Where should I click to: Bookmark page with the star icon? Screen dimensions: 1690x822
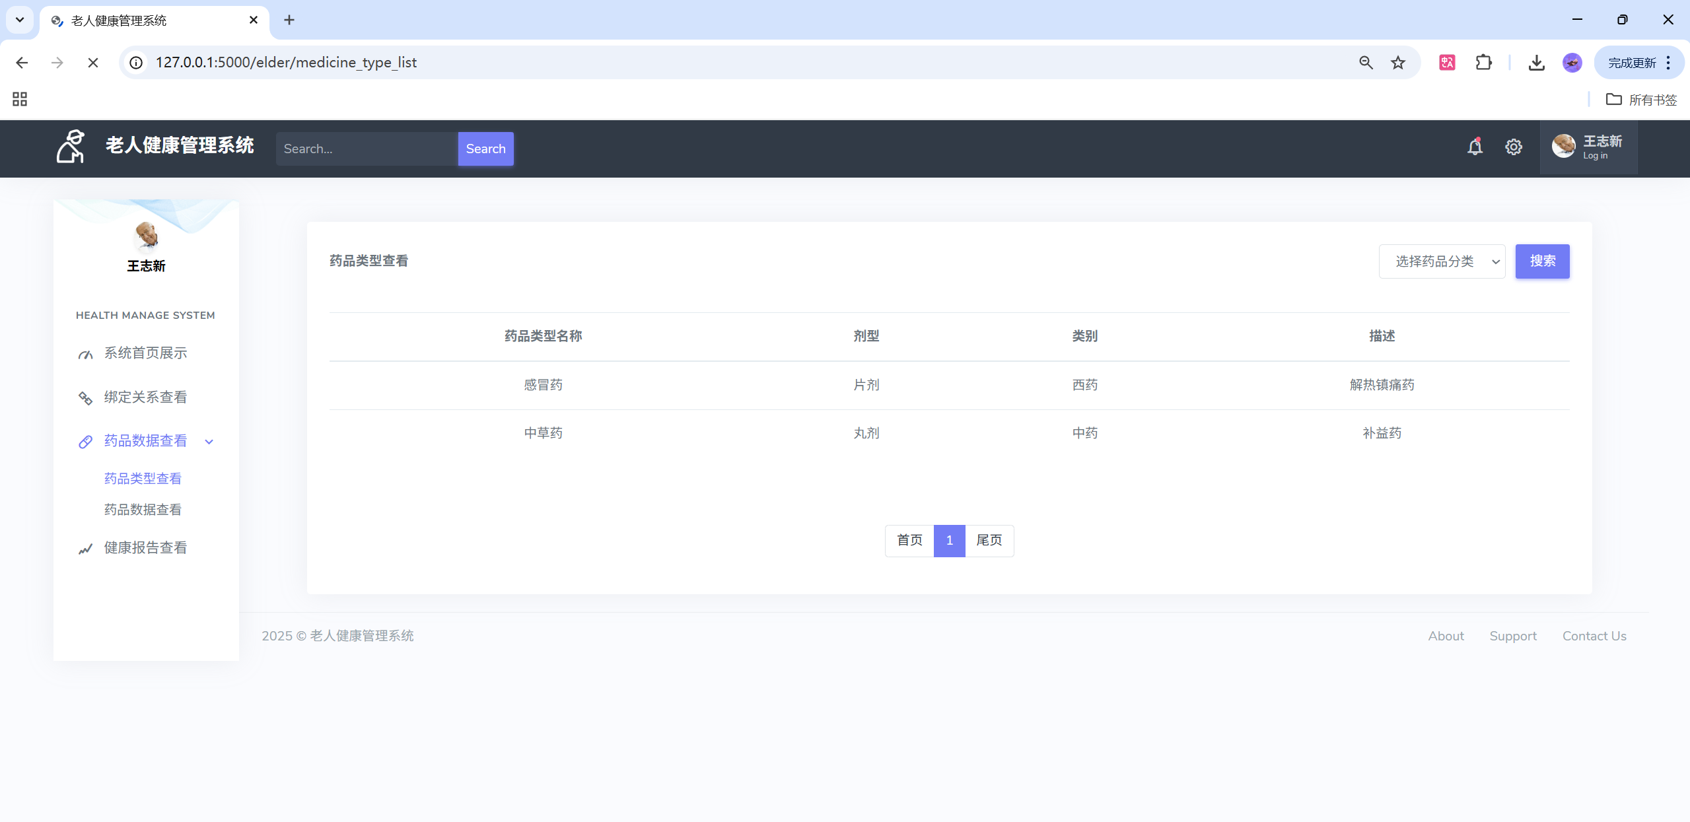1397,63
